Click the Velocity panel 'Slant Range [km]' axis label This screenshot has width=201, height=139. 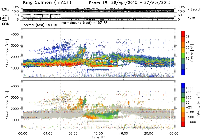click(x=7, y=105)
